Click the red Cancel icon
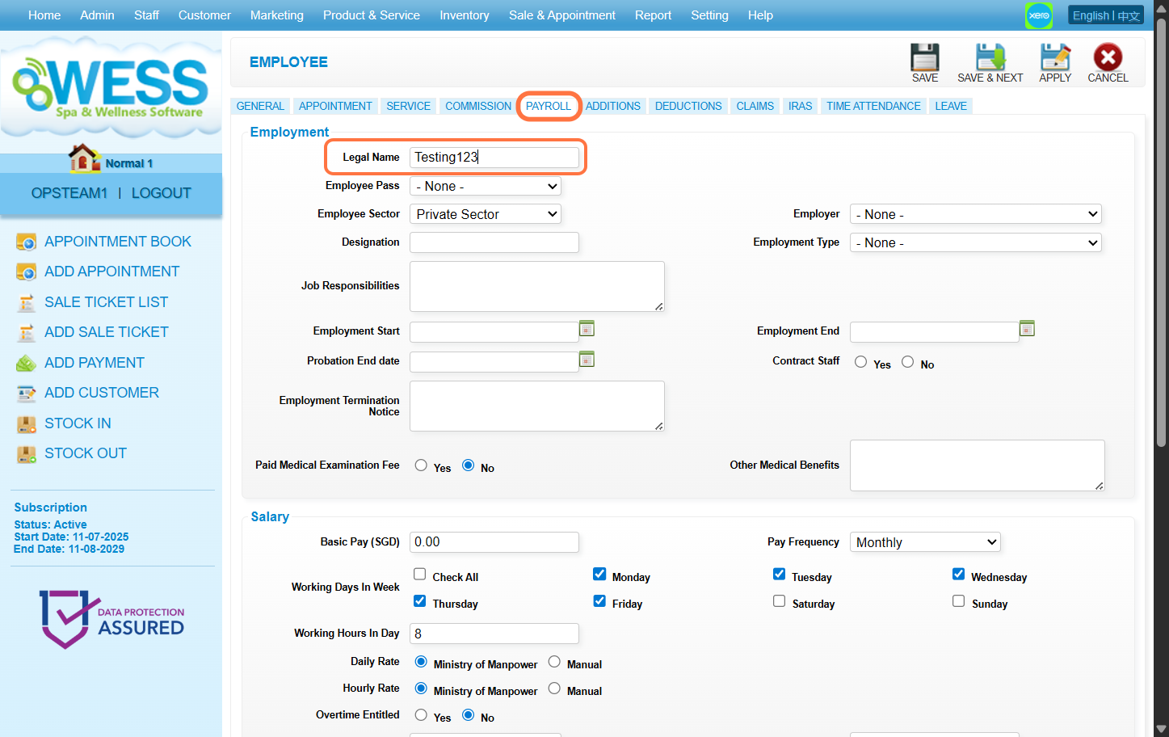Image resolution: width=1169 pixels, height=737 pixels. (x=1107, y=58)
